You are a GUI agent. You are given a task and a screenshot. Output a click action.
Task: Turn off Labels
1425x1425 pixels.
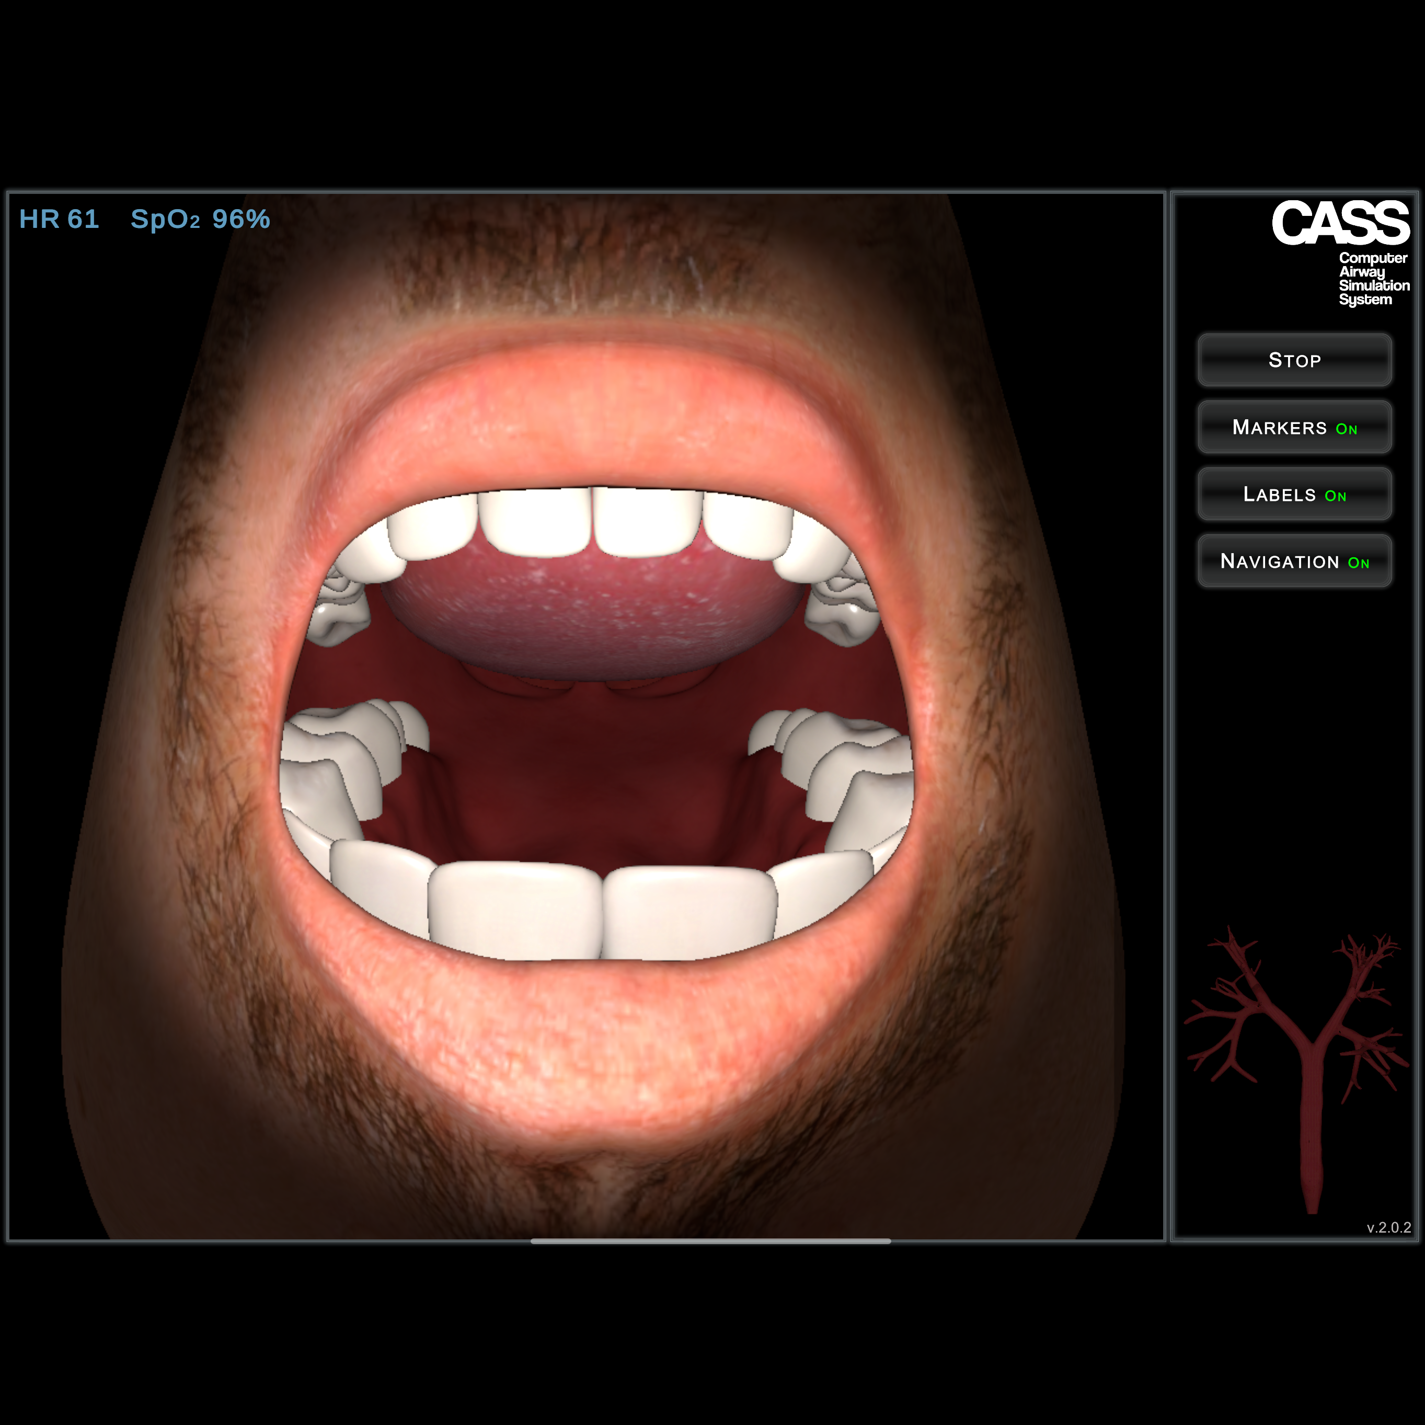coord(1294,495)
